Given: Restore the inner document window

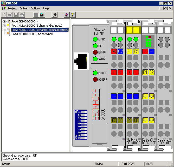Looking at the screenshot, I should click(x=166, y=8).
